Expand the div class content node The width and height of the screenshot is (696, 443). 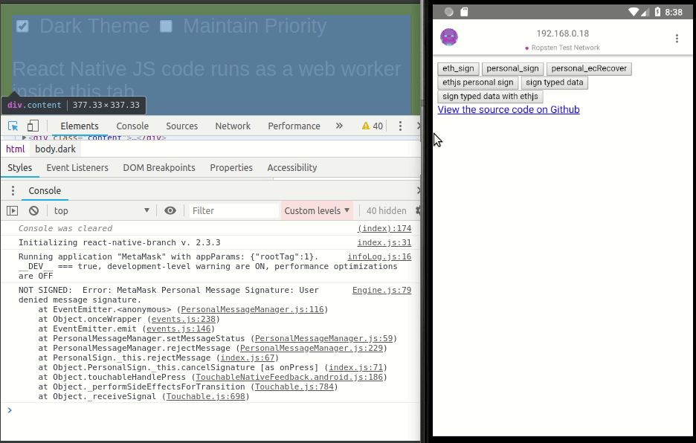tap(24, 138)
